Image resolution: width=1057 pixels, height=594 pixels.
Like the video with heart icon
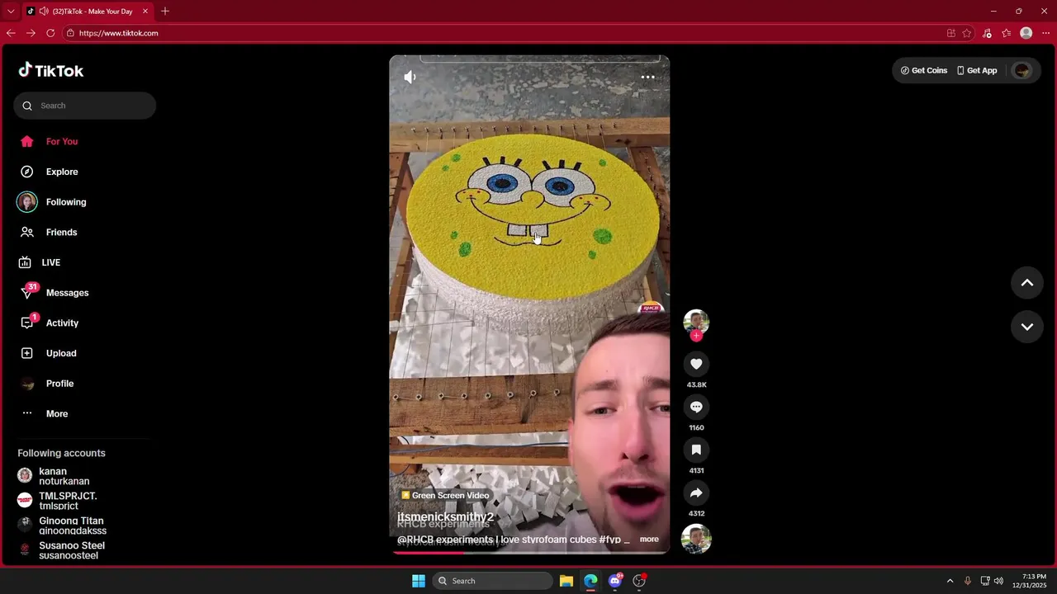click(x=696, y=364)
